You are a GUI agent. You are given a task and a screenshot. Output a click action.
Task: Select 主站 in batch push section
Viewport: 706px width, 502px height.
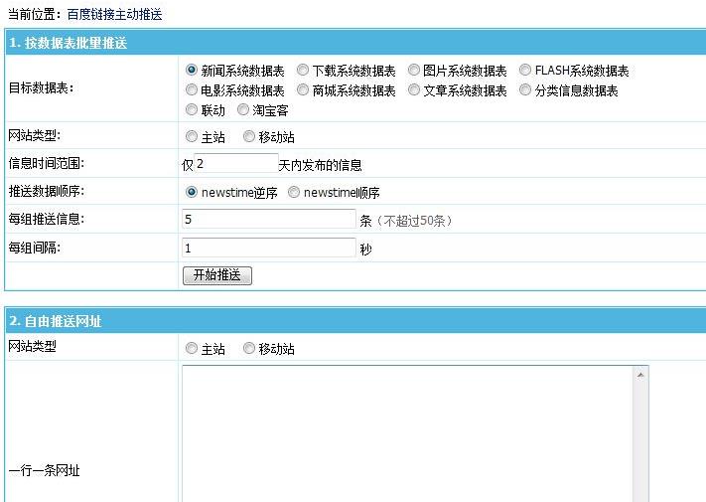[192, 137]
